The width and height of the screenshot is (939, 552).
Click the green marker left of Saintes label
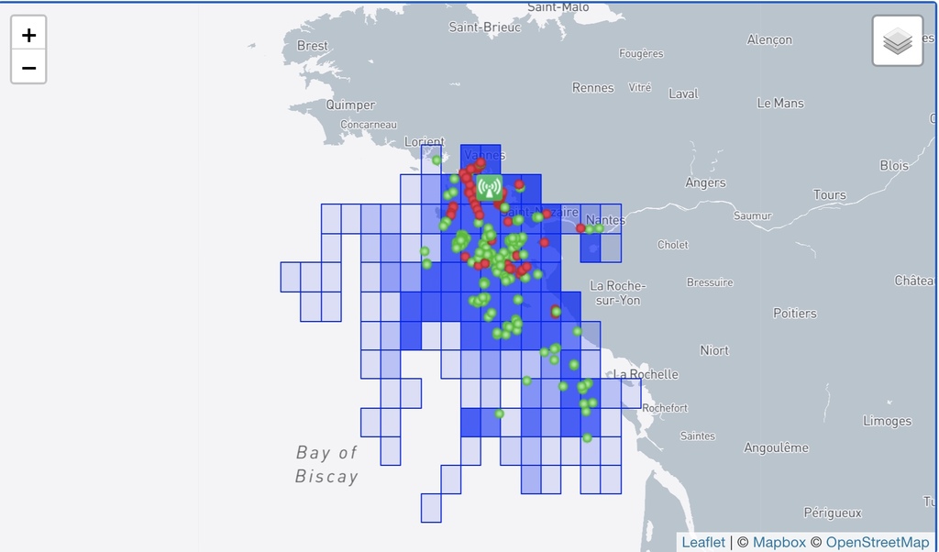[x=587, y=438]
